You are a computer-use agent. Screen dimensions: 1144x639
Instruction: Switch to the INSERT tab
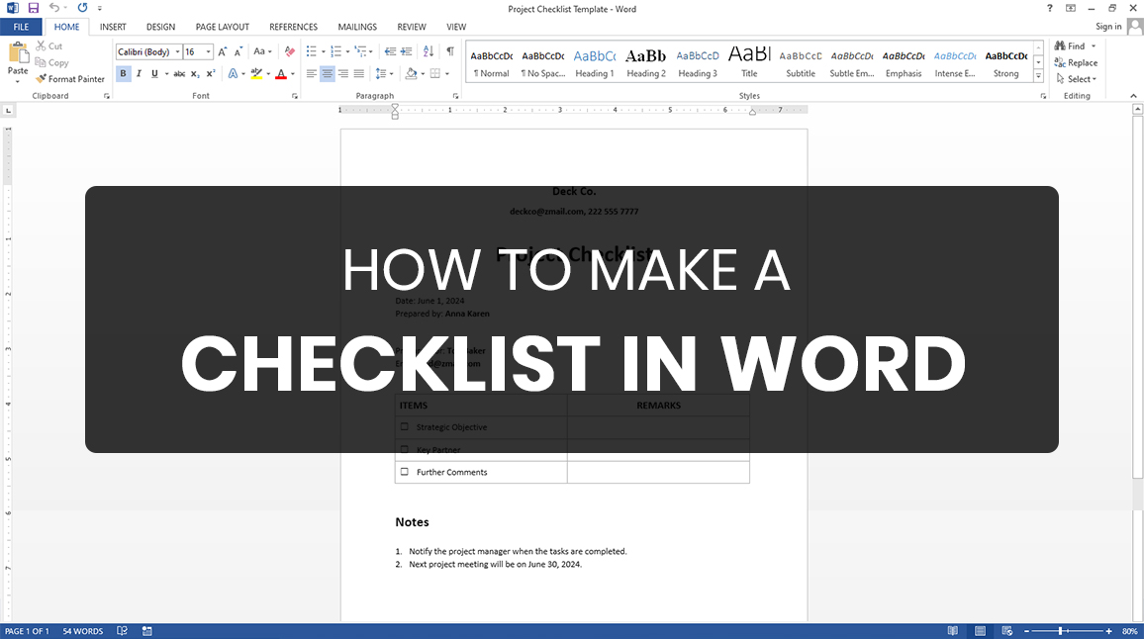pyautogui.click(x=113, y=27)
